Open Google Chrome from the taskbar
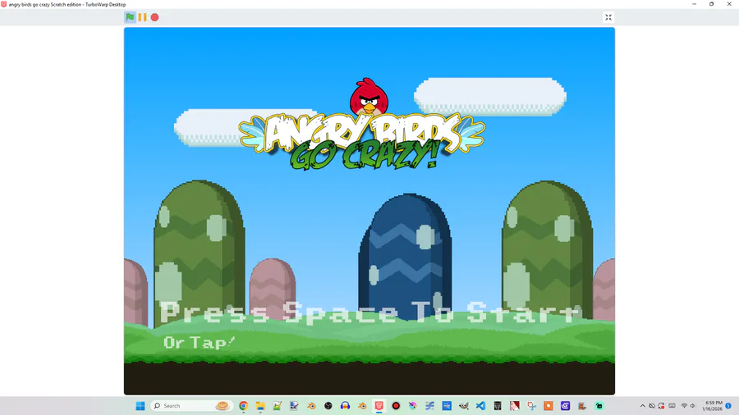Viewport: 739px width, 415px height. (x=243, y=406)
